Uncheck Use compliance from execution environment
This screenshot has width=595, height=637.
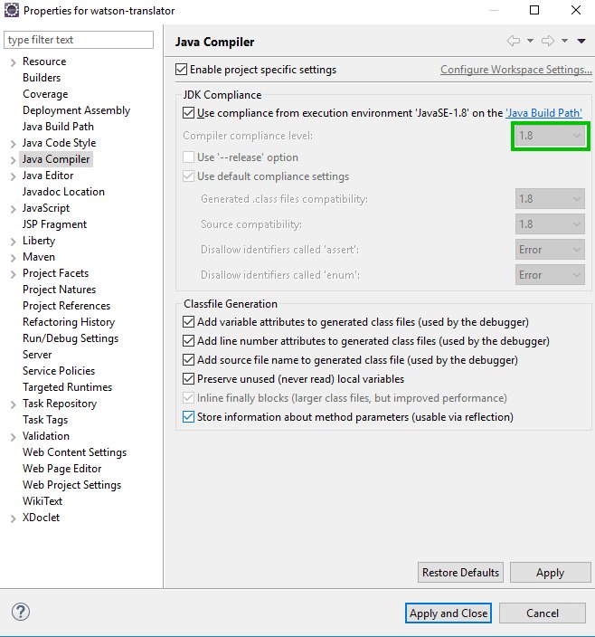coord(188,113)
